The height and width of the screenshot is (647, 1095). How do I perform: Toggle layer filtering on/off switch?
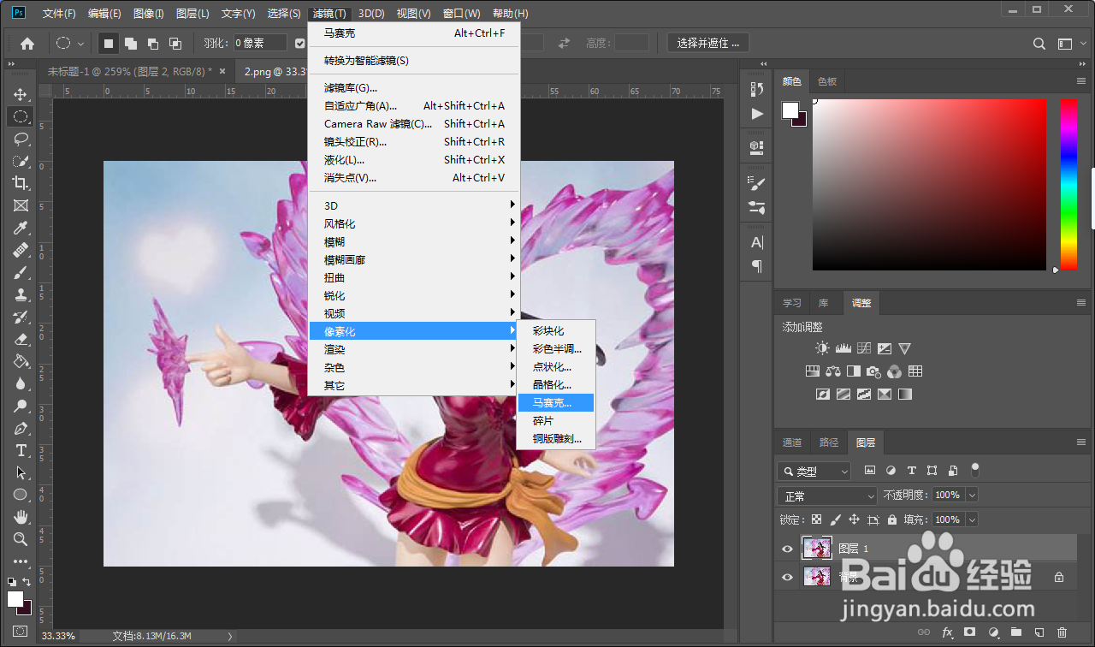pos(974,470)
